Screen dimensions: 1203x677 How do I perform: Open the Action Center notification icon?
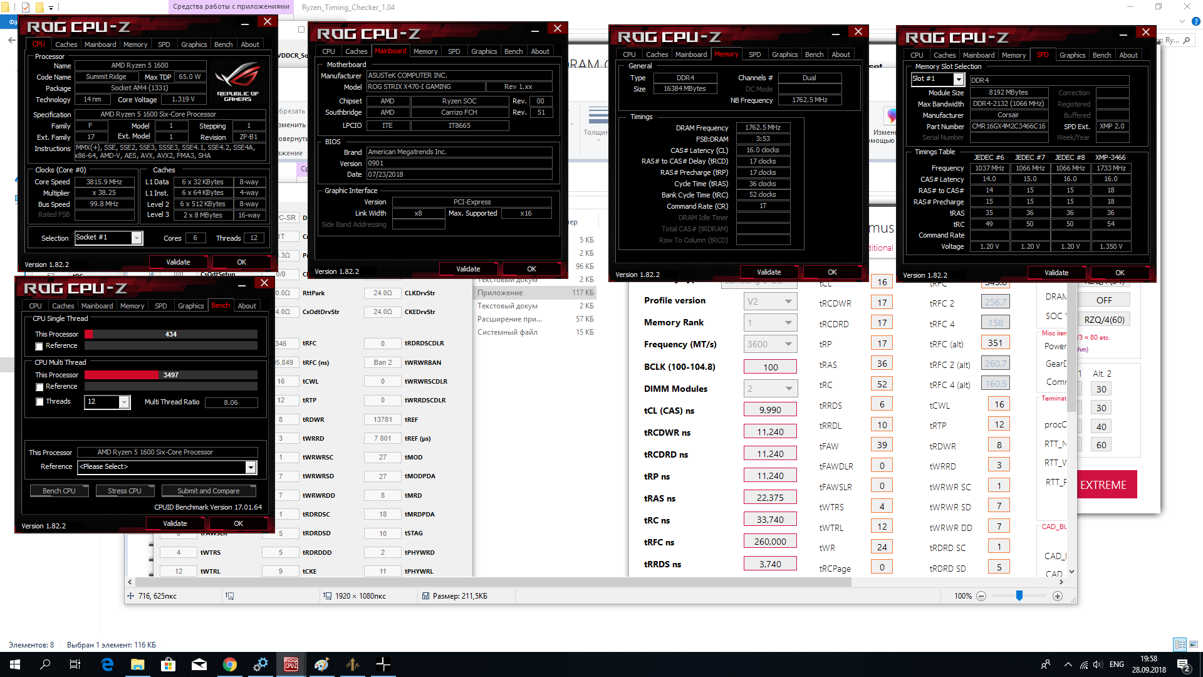[x=1183, y=664]
